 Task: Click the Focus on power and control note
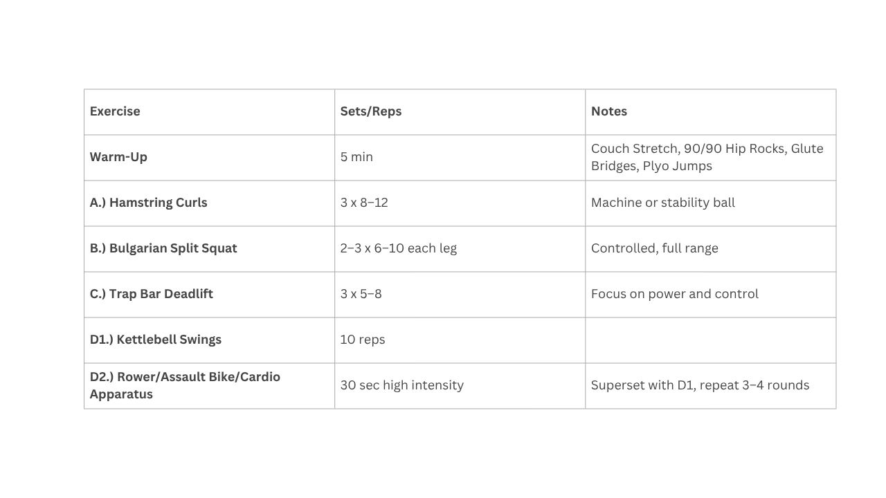(x=675, y=294)
